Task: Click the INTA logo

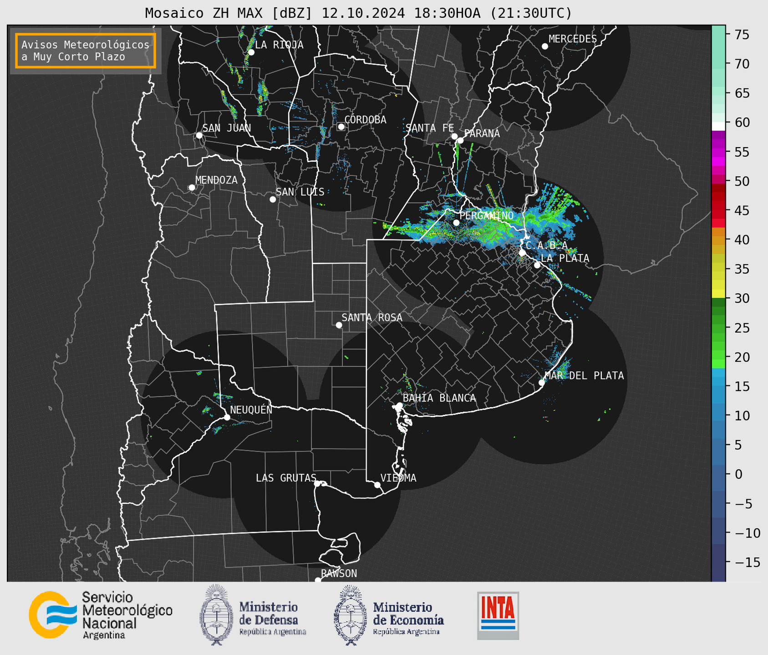Action: tap(498, 615)
